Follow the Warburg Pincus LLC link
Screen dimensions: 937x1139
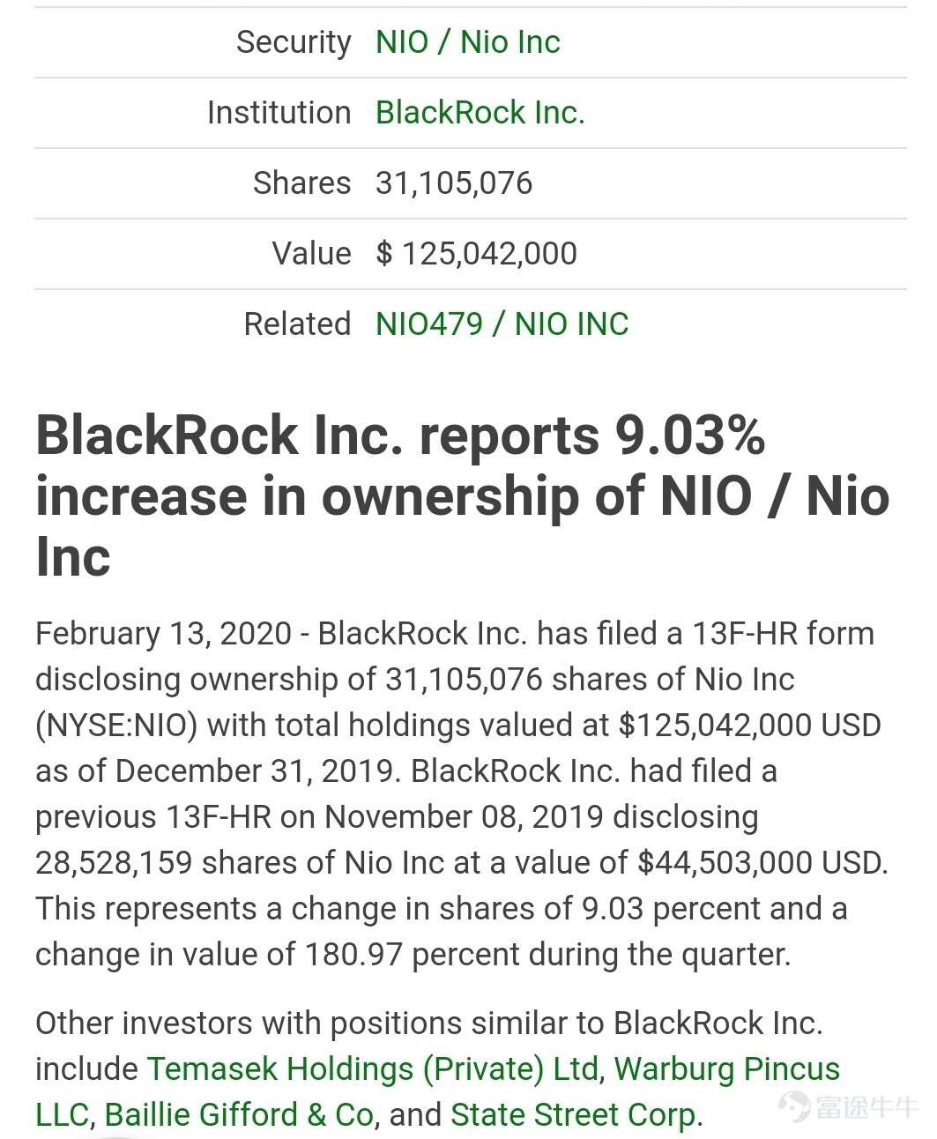726,1068
